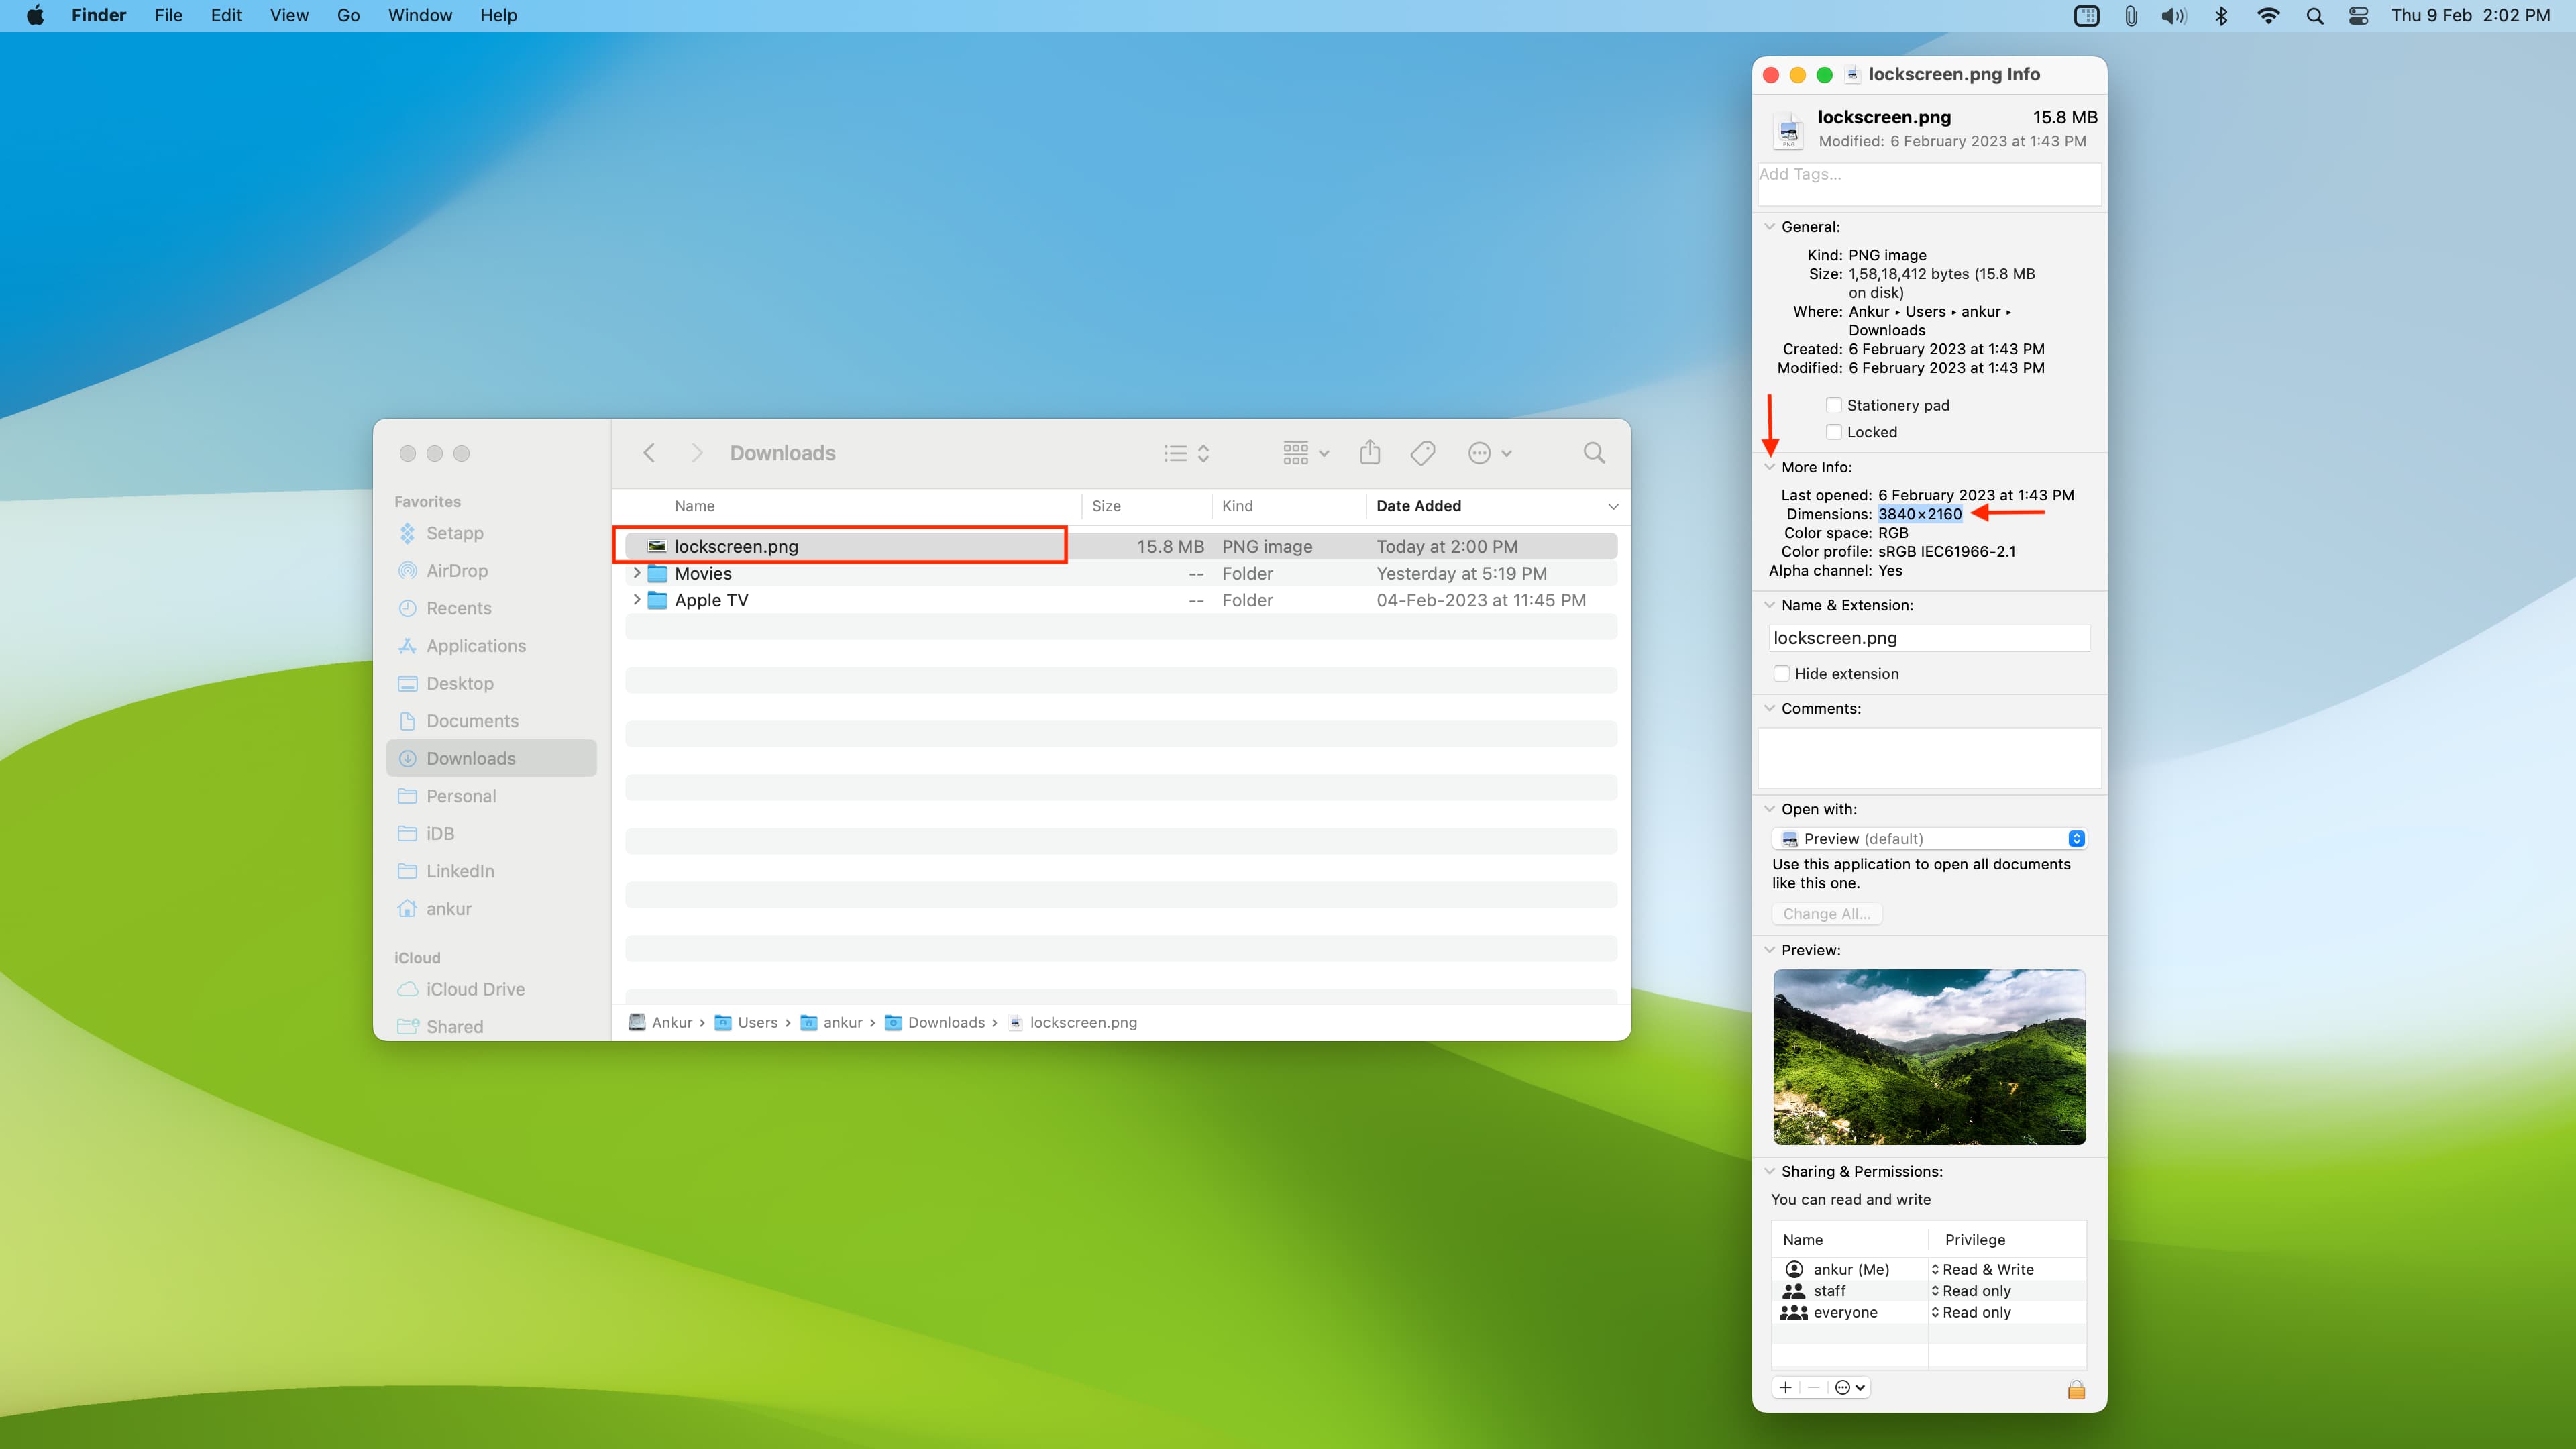Select Downloads in Finder sidebar
The height and width of the screenshot is (1449, 2576).
[x=491, y=758]
